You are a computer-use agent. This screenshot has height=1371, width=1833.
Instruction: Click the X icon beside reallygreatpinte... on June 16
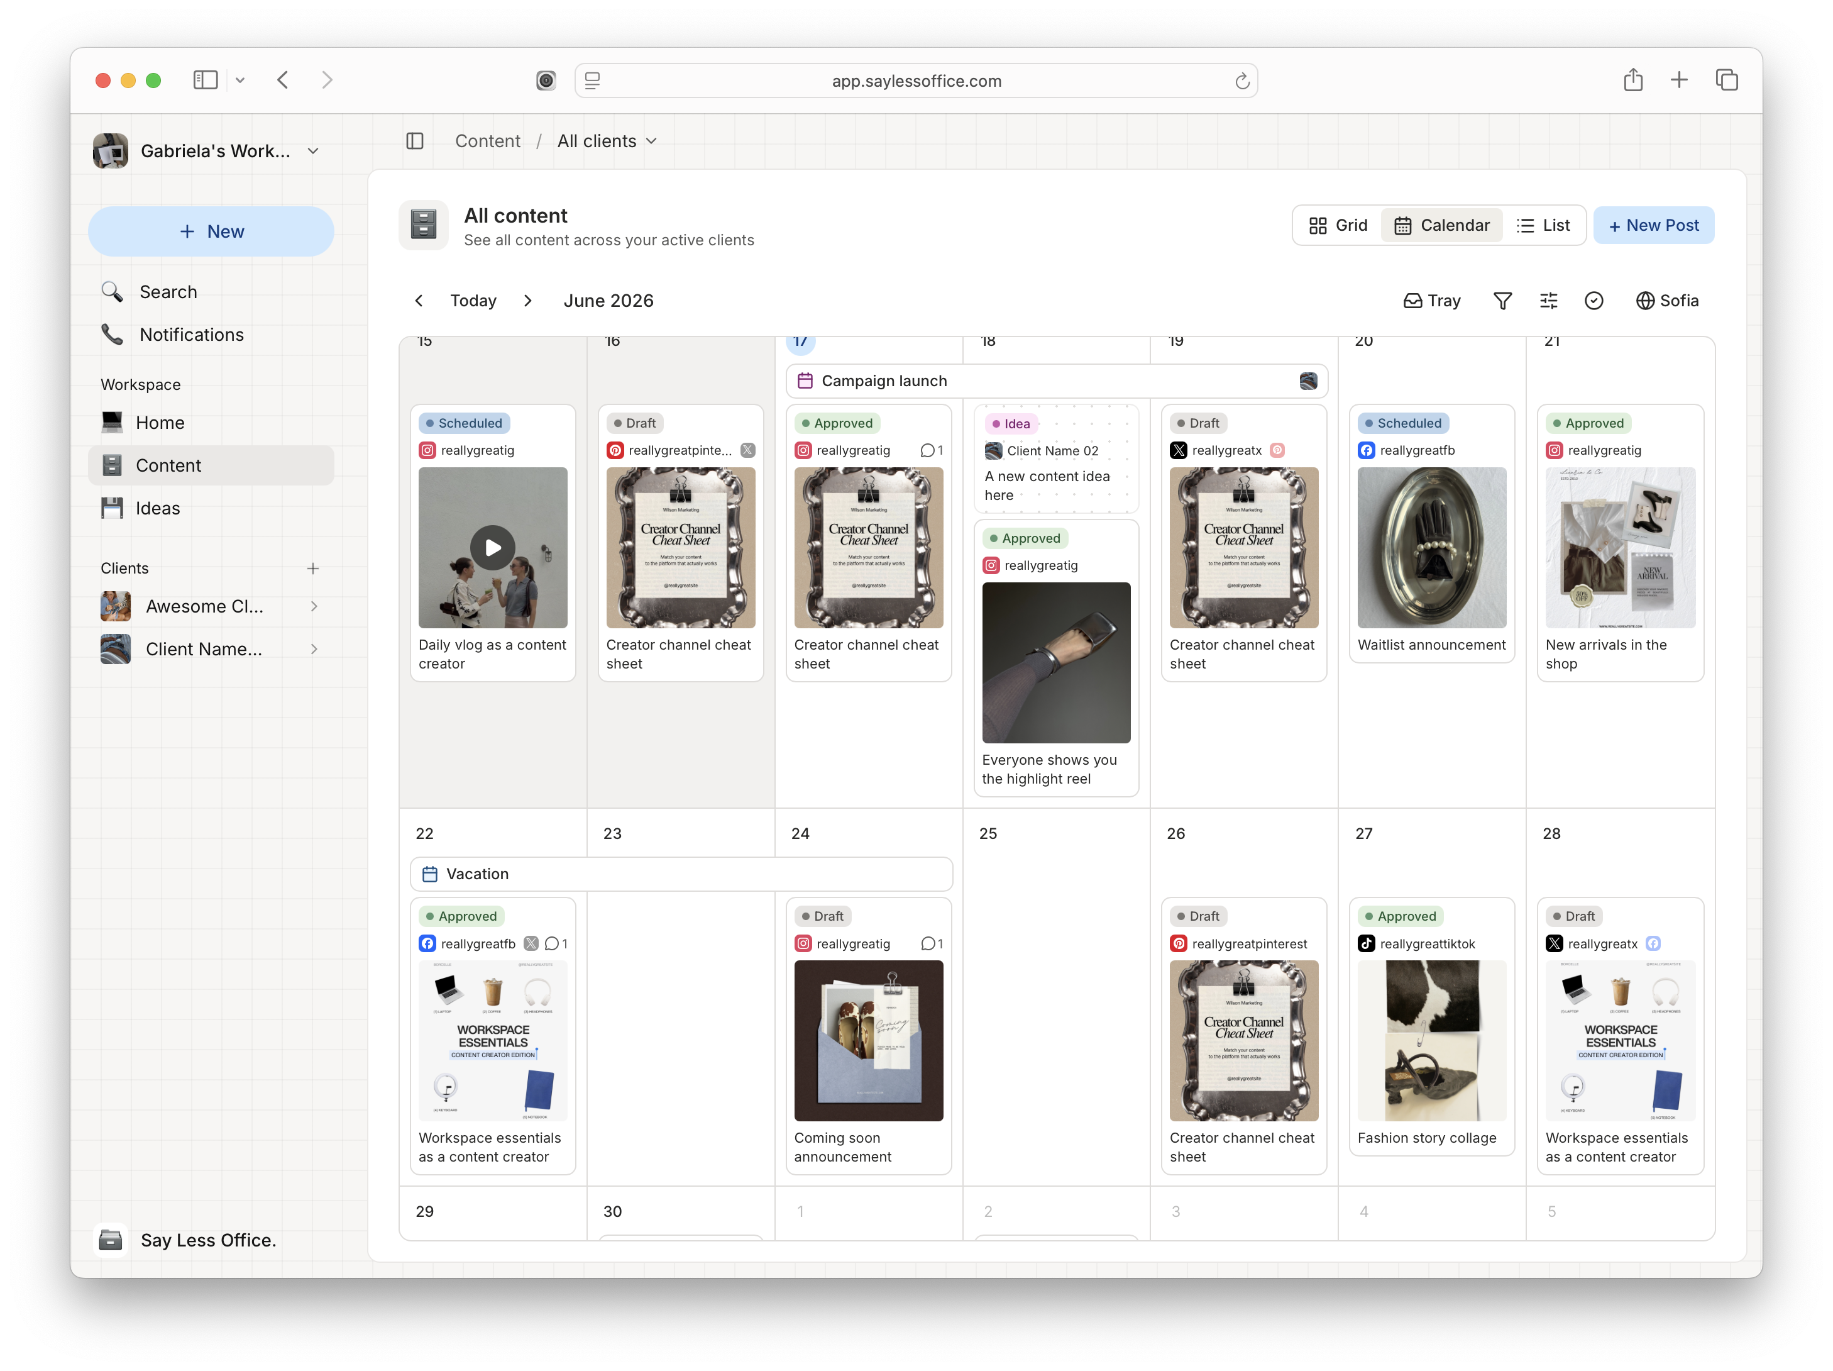747,451
